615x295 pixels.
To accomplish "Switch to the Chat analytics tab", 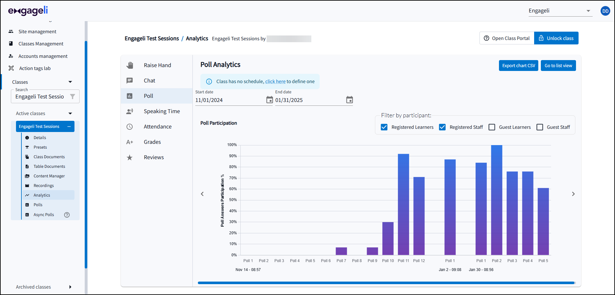I will (x=157, y=81).
